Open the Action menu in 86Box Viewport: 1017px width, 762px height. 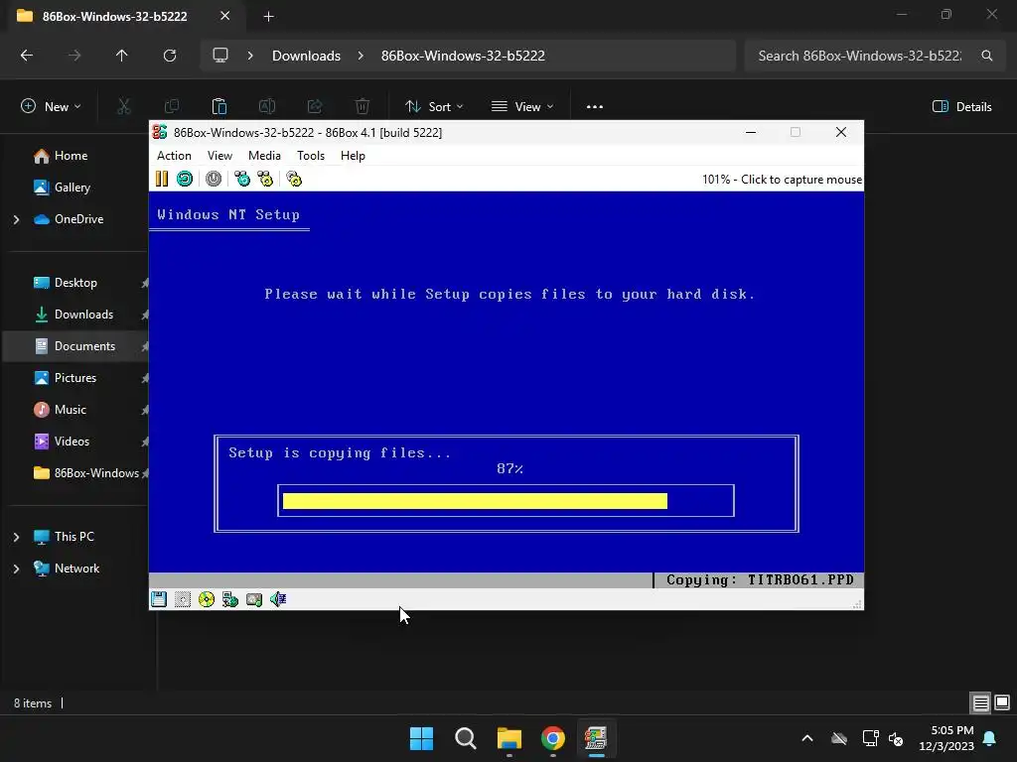(174, 156)
